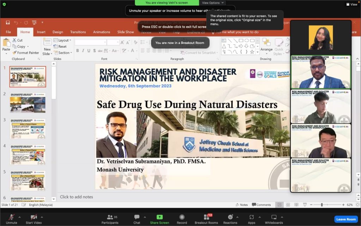The height and width of the screenshot is (226, 361).
Task: Select slide 2 thumbnail
Action: tap(27, 103)
